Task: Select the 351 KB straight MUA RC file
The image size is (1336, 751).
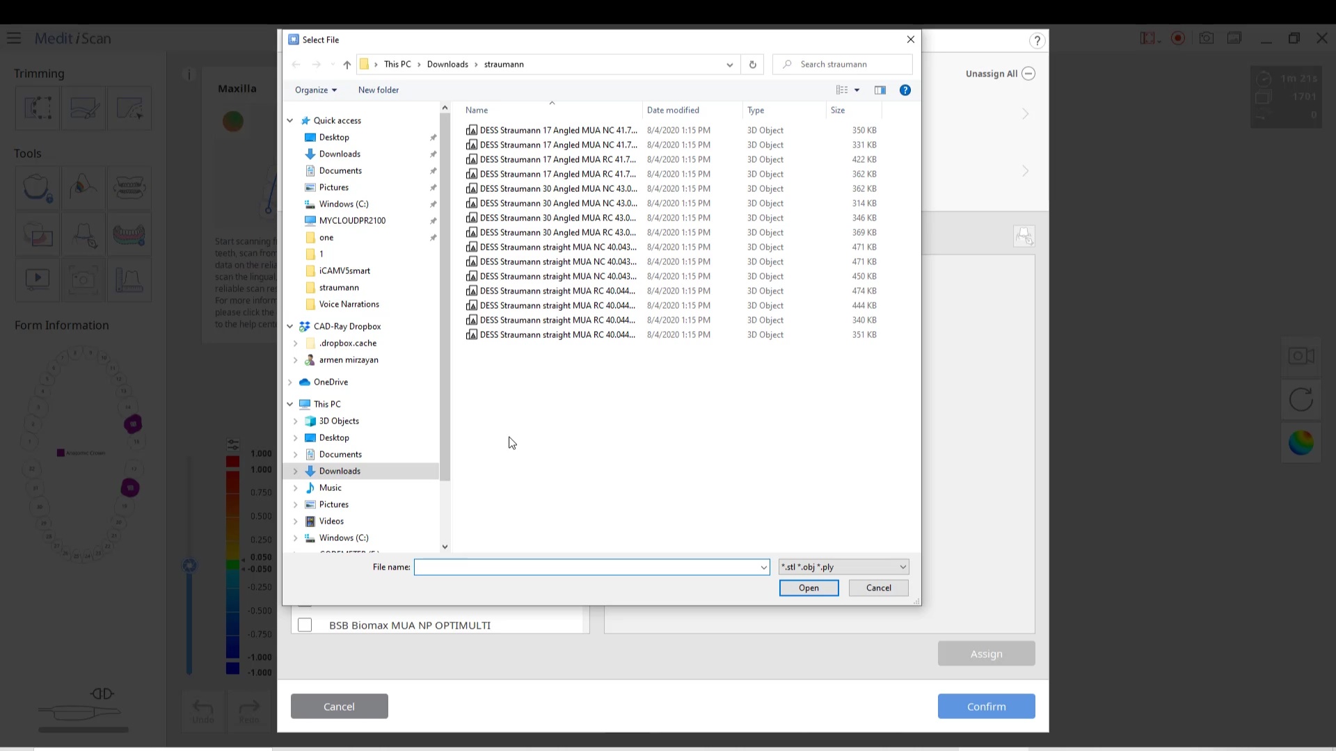Action: click(x=671, y=335)
